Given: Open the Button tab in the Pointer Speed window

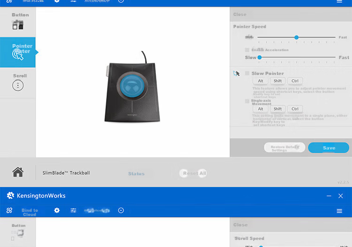Looking at the screenshot, I should [18, 22].
